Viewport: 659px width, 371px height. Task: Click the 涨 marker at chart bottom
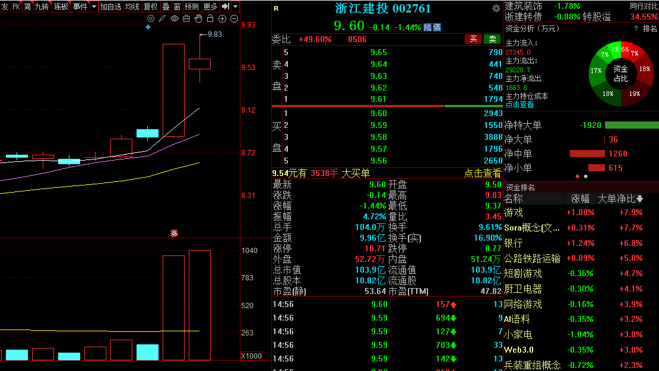174,234
